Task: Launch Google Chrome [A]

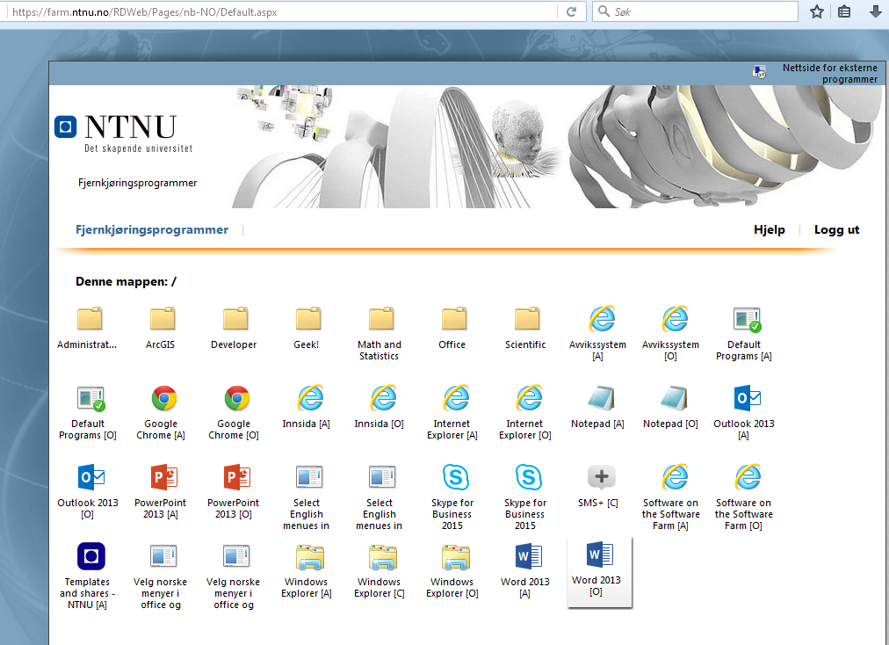Action: 162,412
